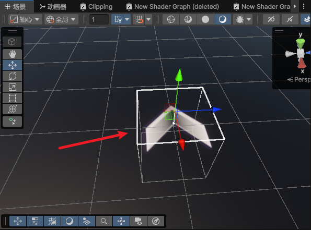This screenshot has height=230, width=311.
Task: Click the green Y move arrow handle
Action: click(x=179, y=75)
